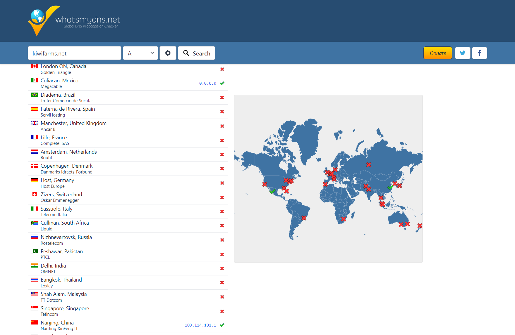Viewport: 515px width, 335px height.
Task: Select the Bangkok, Thailand location name
Action: pos(61,280)
